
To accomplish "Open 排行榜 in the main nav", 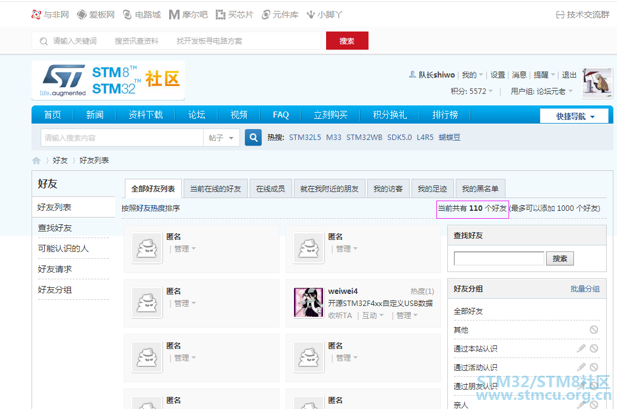I will click(x=445, y=115).
